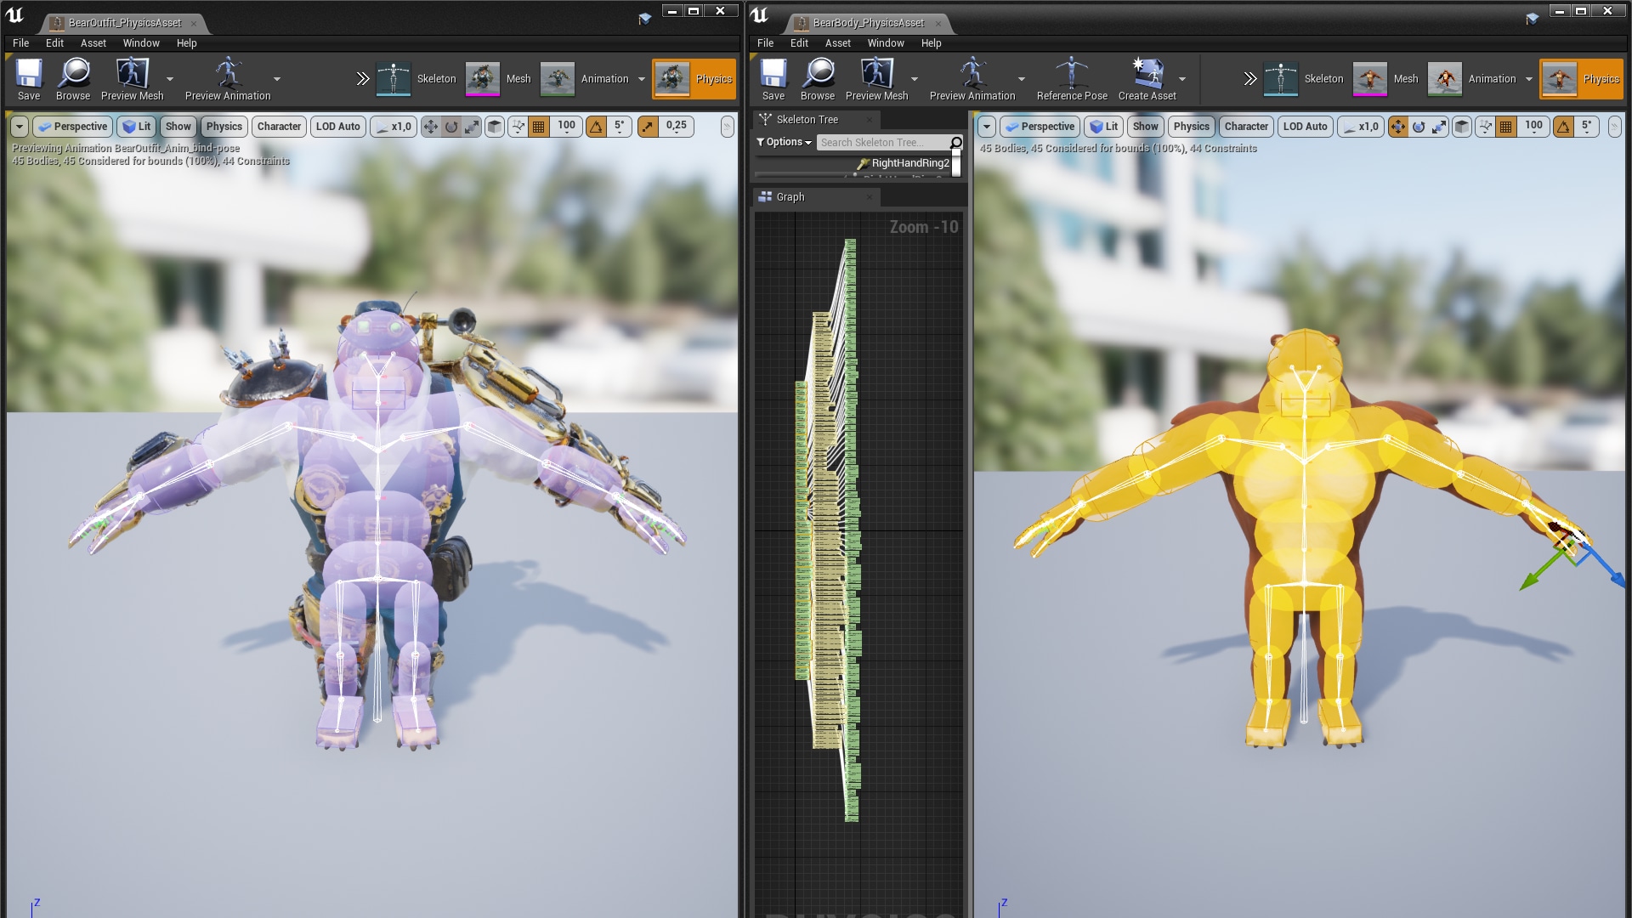Open Asset menu in BearOutfit editor
The image size is (1632, 918).
click(x=93, y=42)
